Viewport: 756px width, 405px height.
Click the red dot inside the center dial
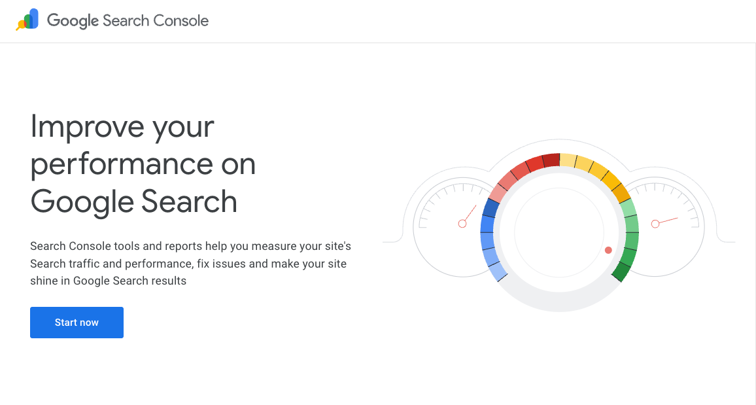[608, 250]
